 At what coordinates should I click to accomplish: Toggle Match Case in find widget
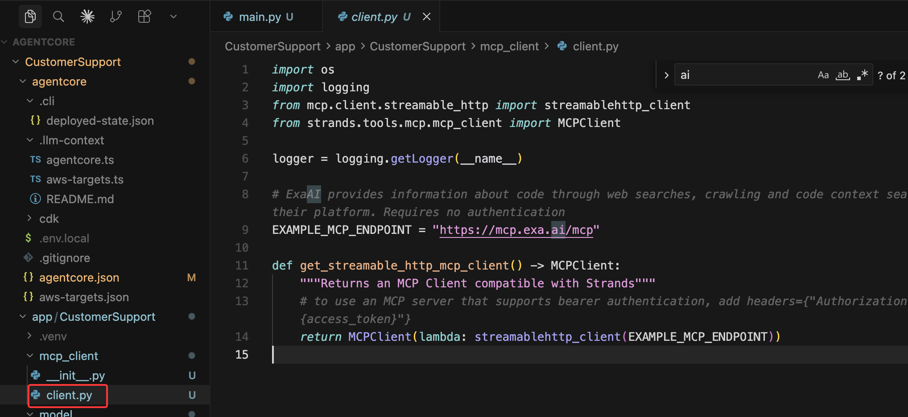(x=823, y=75)
